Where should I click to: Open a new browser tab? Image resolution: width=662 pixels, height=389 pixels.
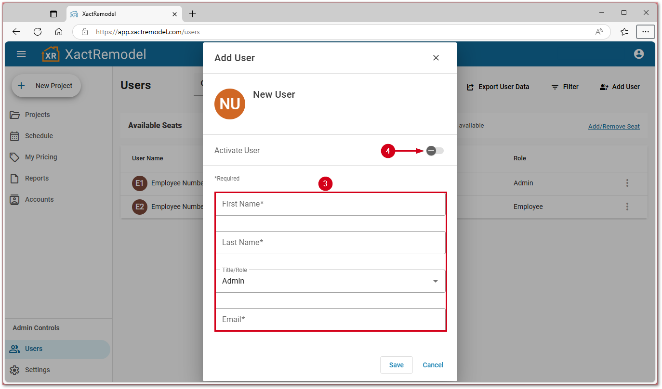tap(192, 14)
